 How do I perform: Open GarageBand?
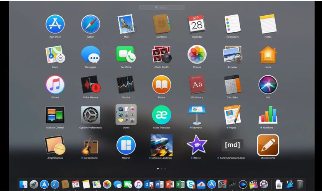coord(90,145)
